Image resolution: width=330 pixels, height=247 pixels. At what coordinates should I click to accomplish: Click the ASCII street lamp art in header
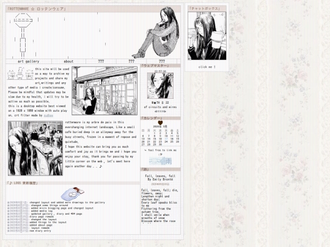point(23,35)
